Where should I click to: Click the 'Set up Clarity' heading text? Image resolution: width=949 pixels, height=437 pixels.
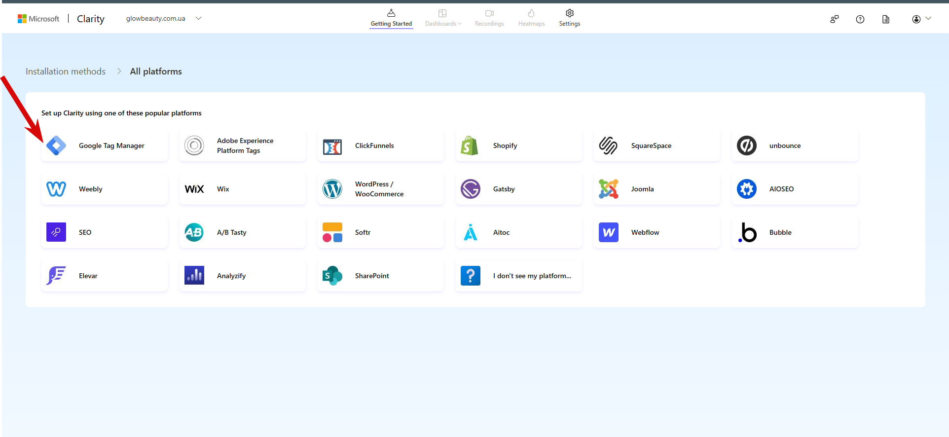pyautogui.click(x=121, y=113)
